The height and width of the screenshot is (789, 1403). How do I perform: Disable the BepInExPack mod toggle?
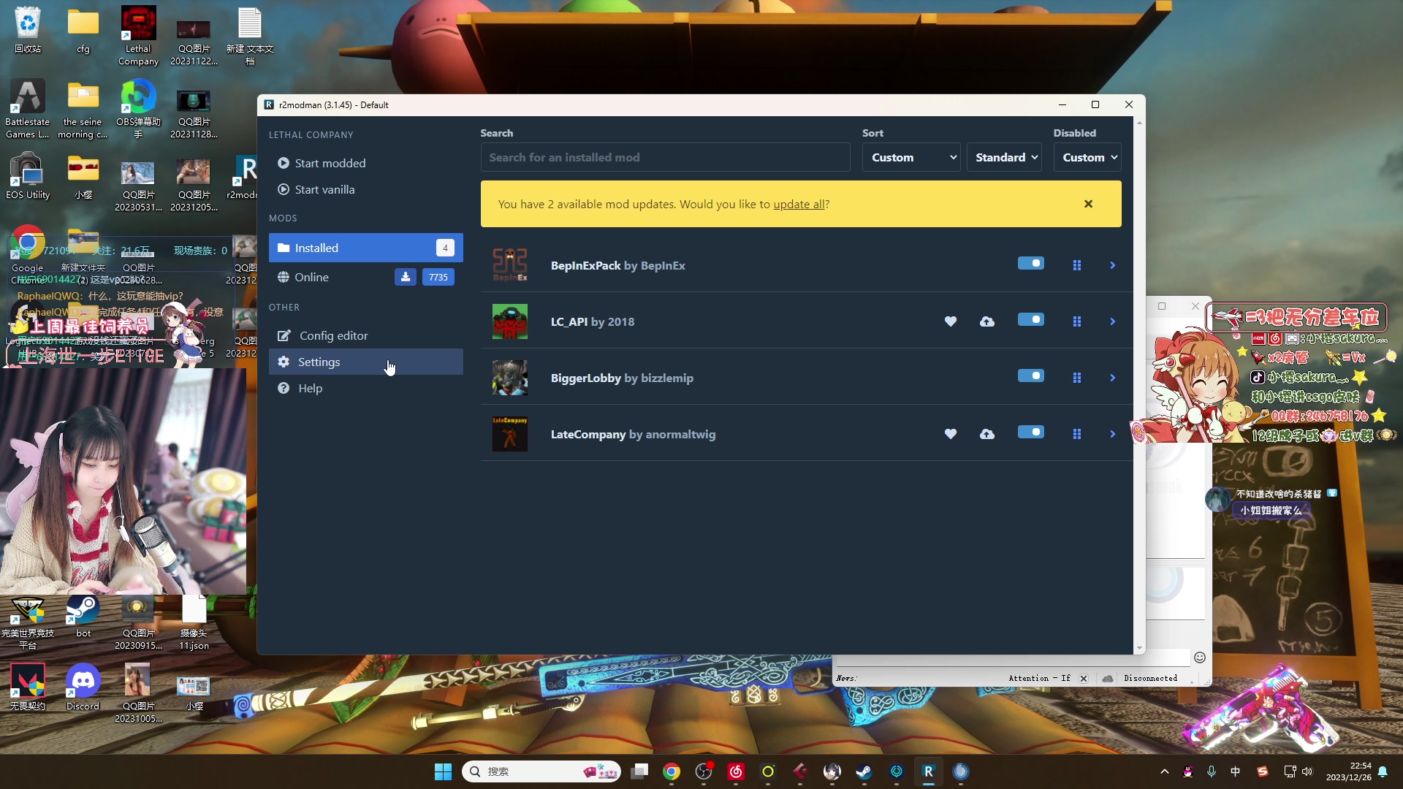[x=1030, y=263]
